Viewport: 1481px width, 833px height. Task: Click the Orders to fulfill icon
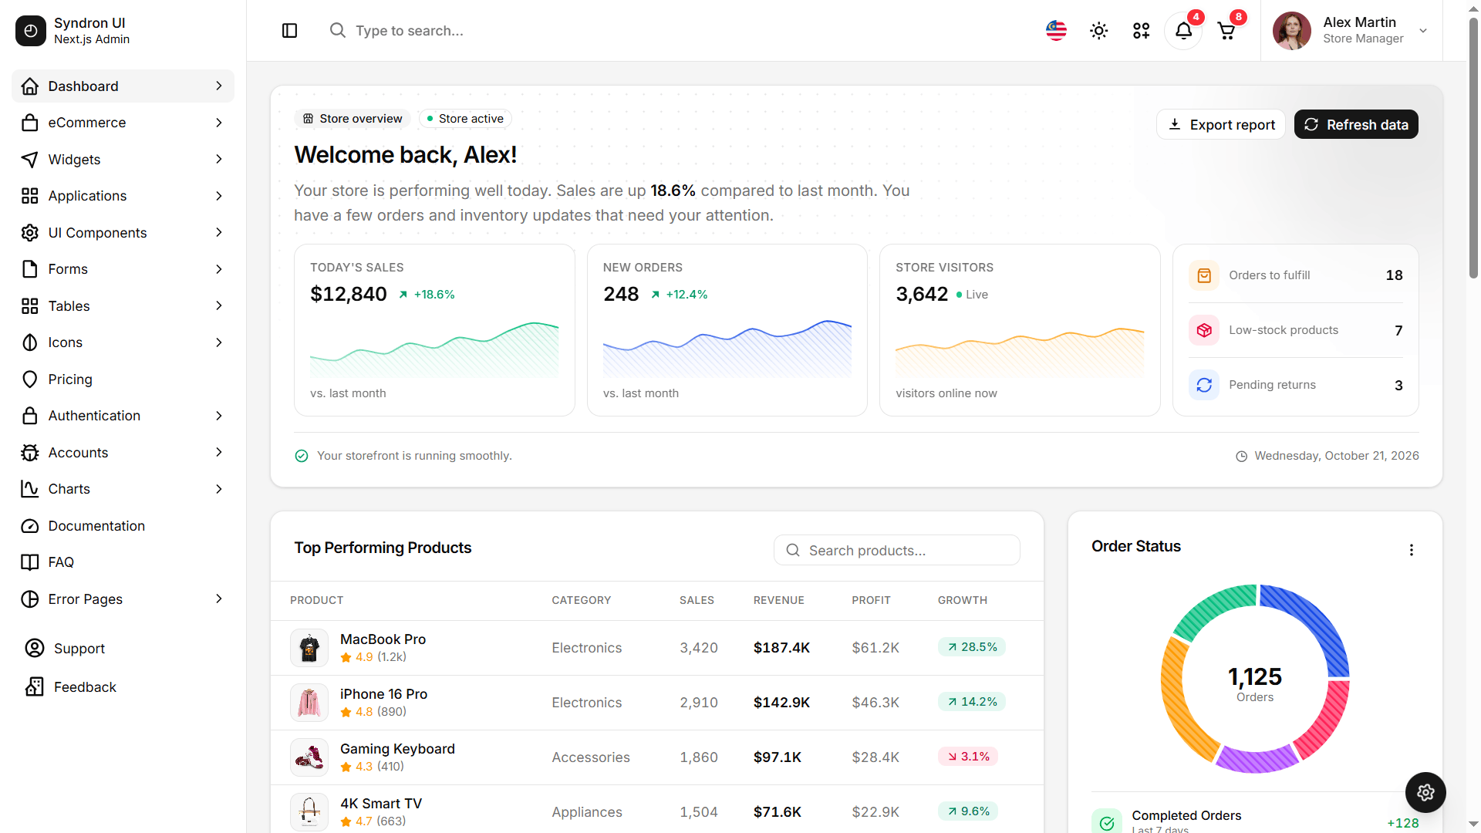[1204, 275]
